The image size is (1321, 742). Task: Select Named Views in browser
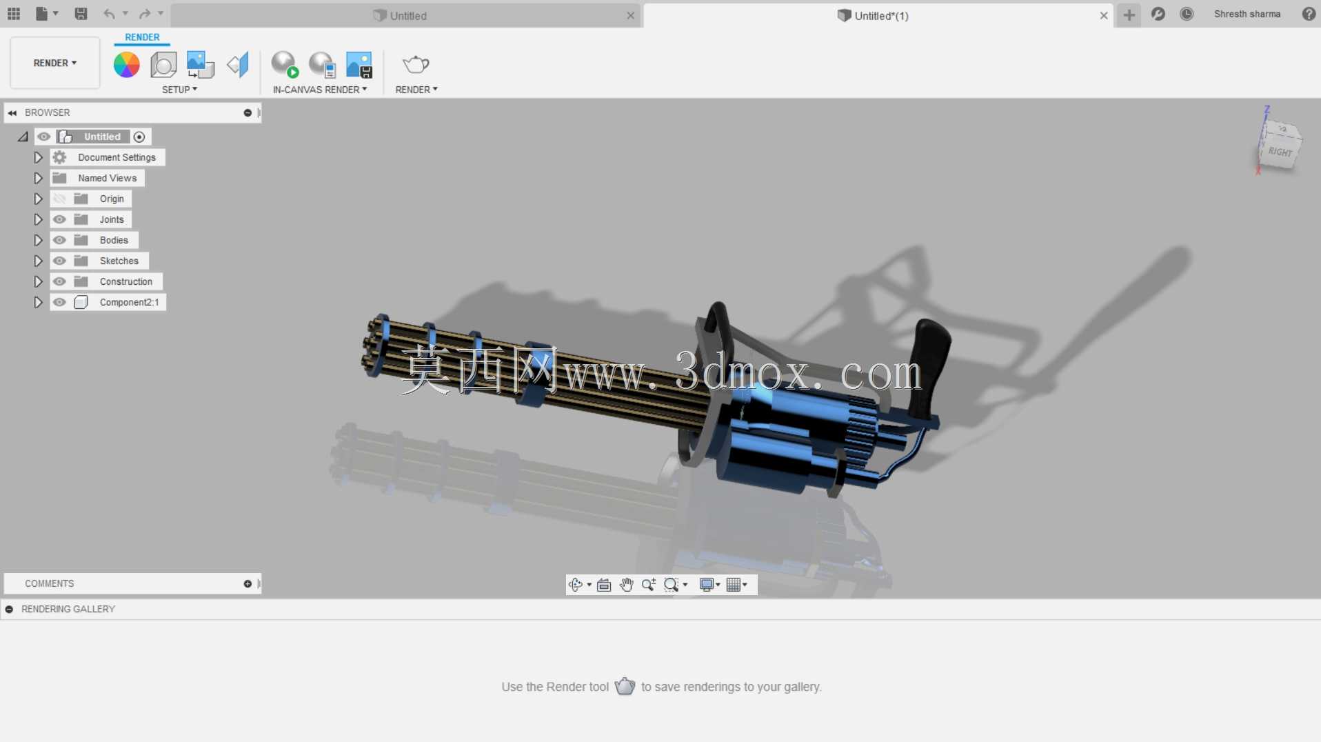(108, 178)
